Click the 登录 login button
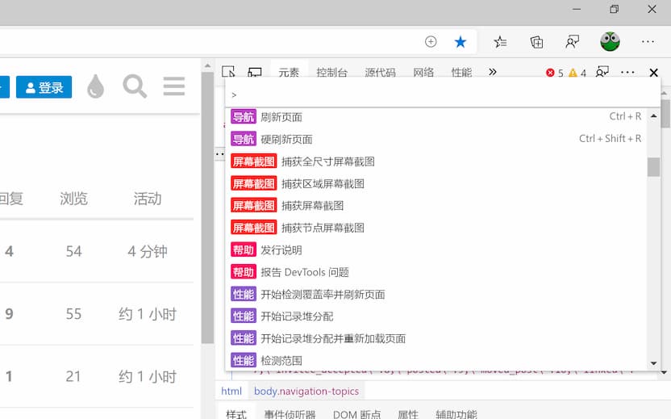The width and height of the screenshot is (671, 419). click(44, 87)
